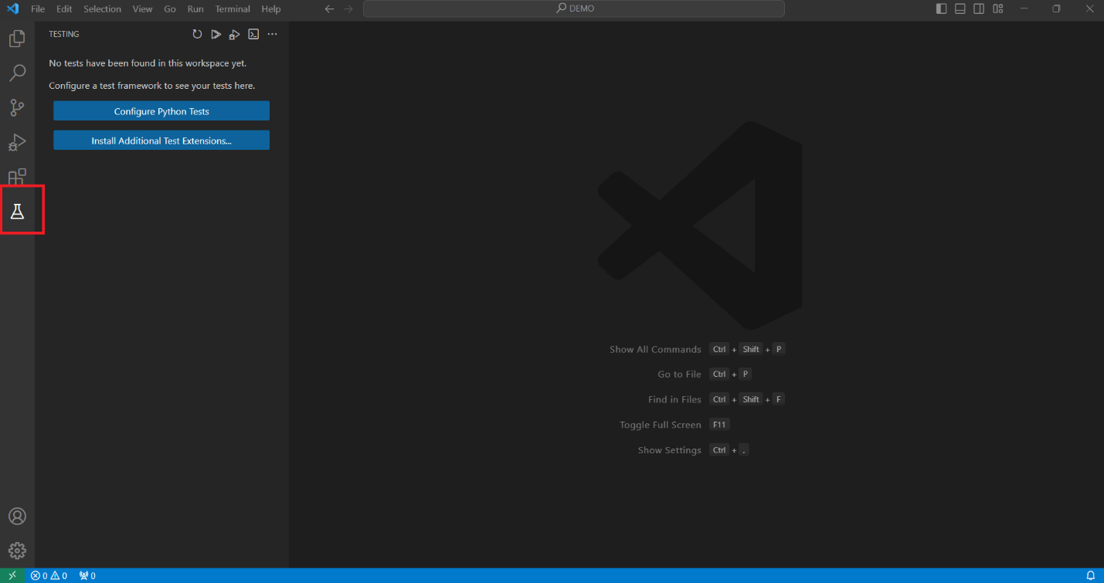1104x583 pixels.
Task: Click the DEMO command center search box
Action: (x=574, y=9)
